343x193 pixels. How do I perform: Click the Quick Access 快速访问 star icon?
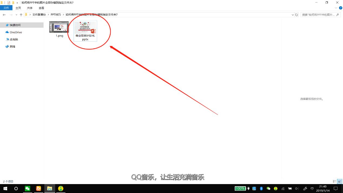coord(7,25)
